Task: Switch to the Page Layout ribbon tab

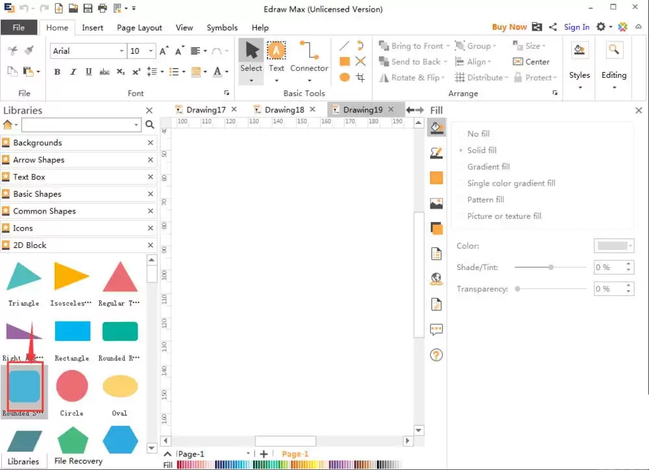Action: 139,28
